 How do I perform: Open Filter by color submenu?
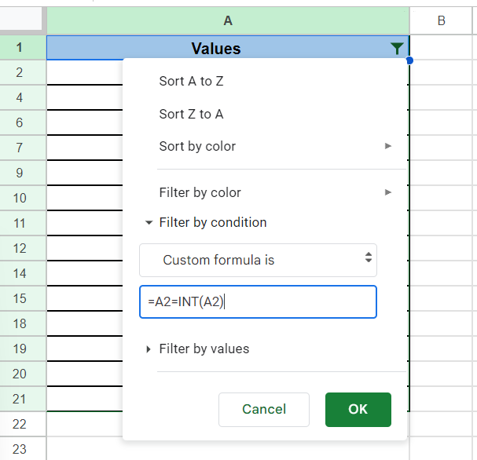pyautogui.click(x=200, y=192)
